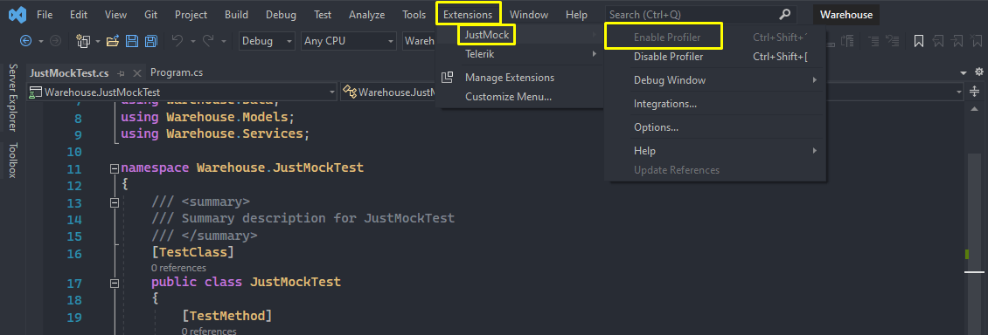This screenshot has height=335, width=988.
Task: Open the New Project dropdown arrow
Action: point(98,41)
